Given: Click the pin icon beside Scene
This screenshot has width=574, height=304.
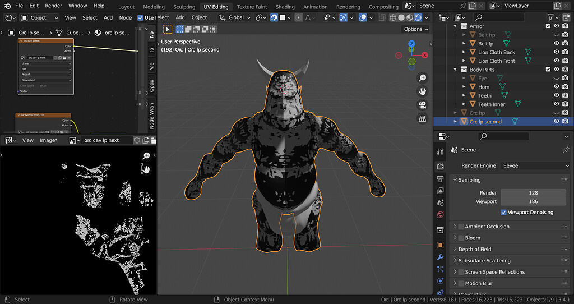Looking at the screenshot, I should [566, 150].
